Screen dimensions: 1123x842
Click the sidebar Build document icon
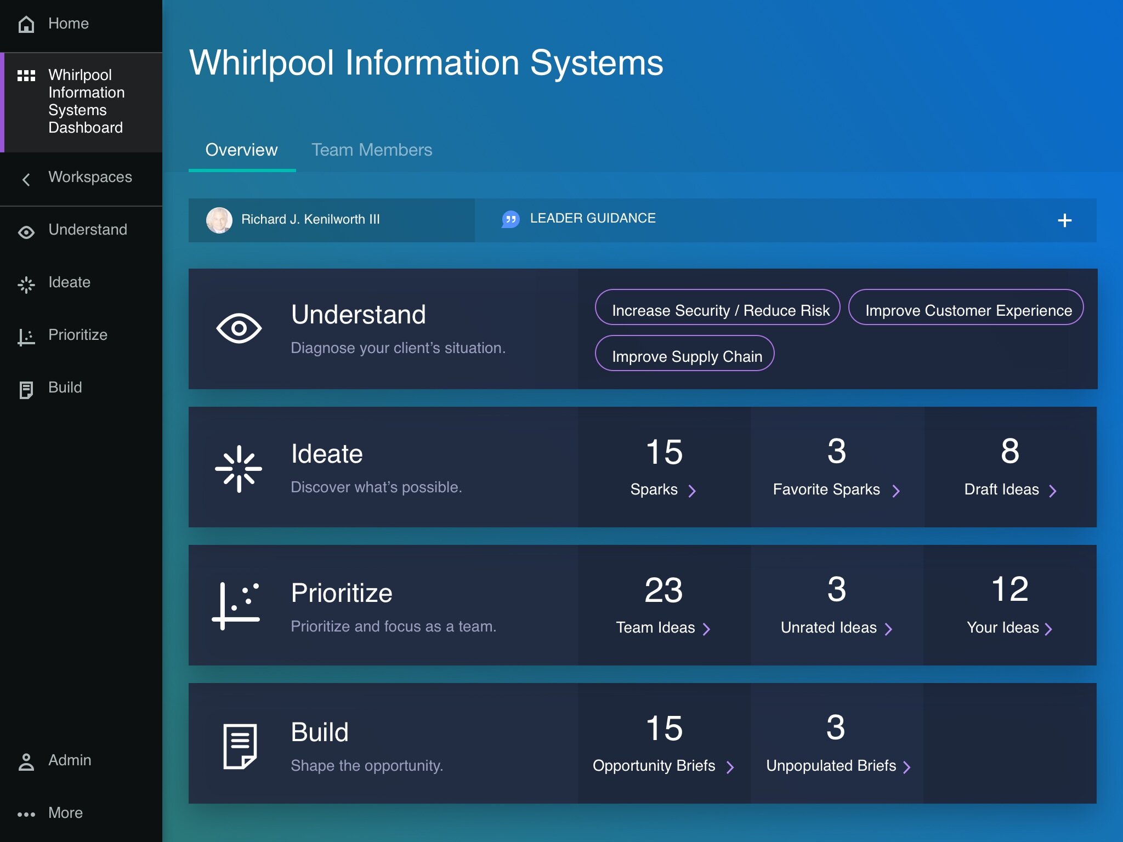(x=26, y=390)
